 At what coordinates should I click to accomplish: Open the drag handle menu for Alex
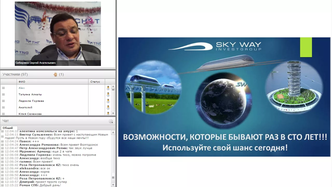(3, 88)
